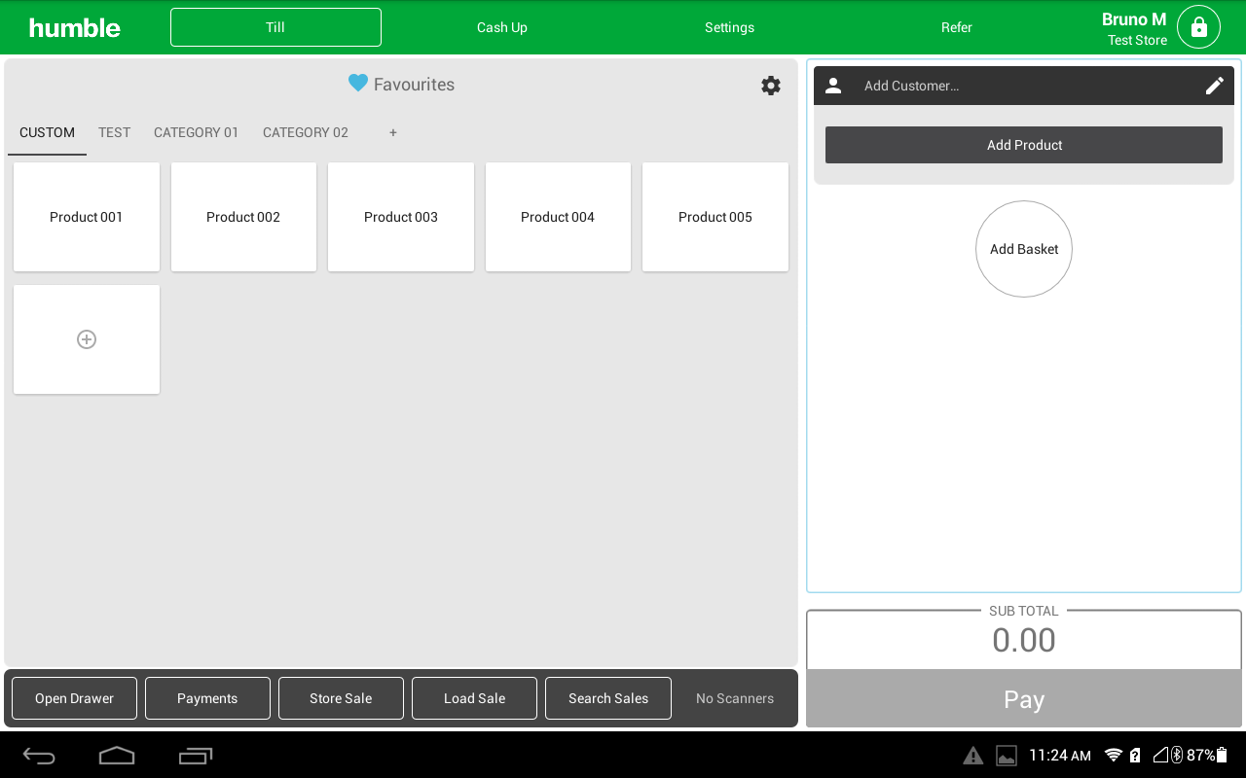Select the Product 002 tile
Screen dimensions: 1246x778
(243, 217)
